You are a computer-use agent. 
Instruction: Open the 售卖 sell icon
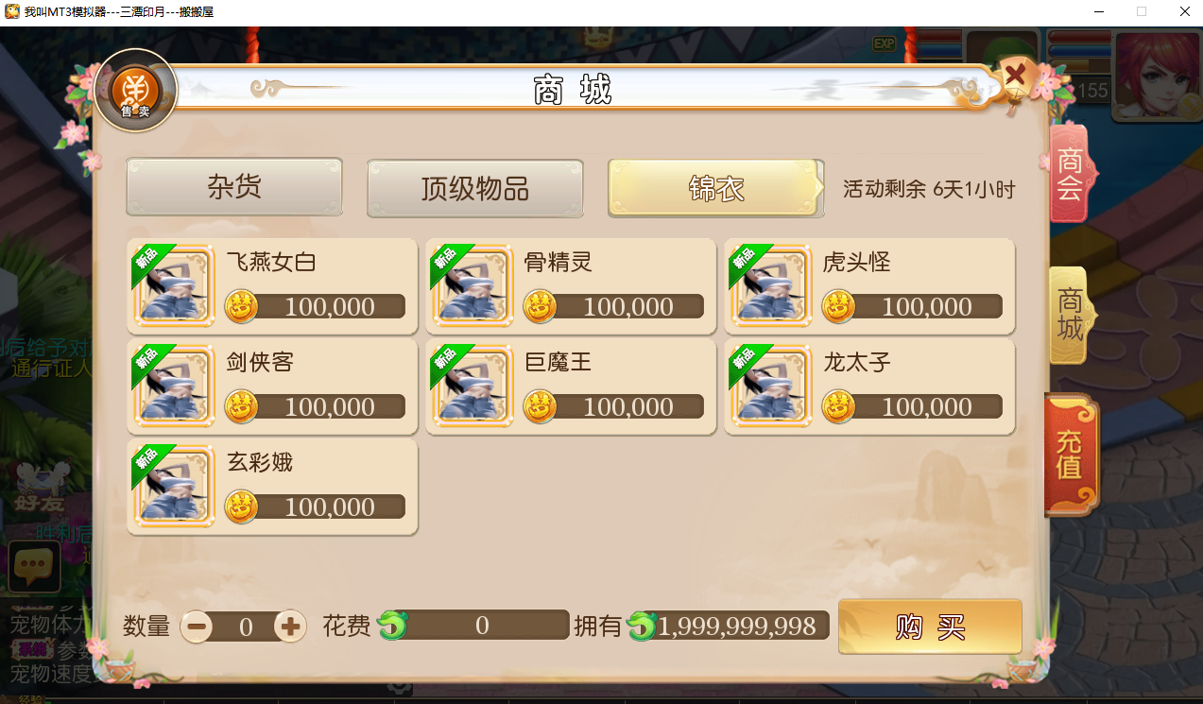[x=136, y=91]
